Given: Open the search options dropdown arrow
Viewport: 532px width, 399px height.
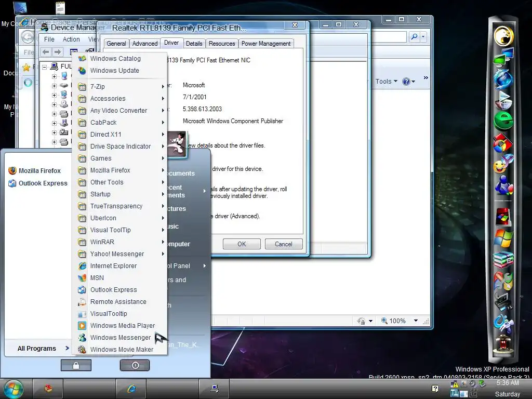Looking at the screenshot, I should [423, 37].
